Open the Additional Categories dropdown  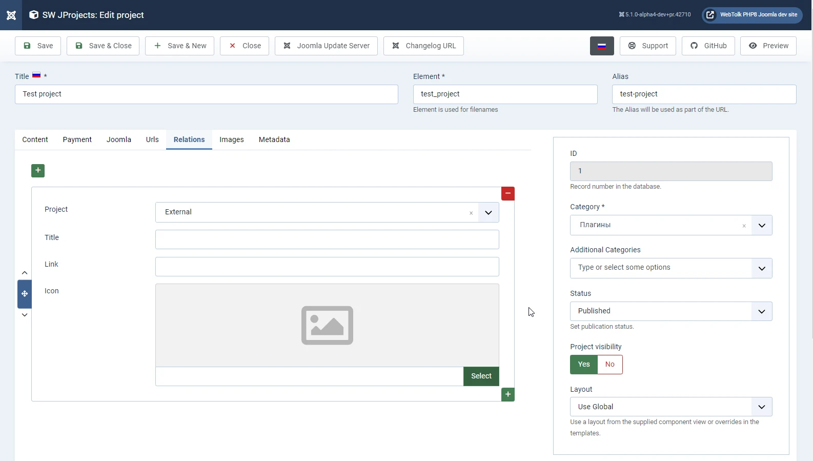[671, 268]
